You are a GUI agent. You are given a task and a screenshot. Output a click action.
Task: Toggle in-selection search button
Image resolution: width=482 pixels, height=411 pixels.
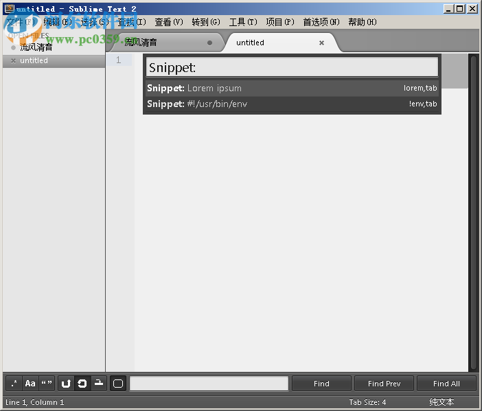(x=99, y=384)
